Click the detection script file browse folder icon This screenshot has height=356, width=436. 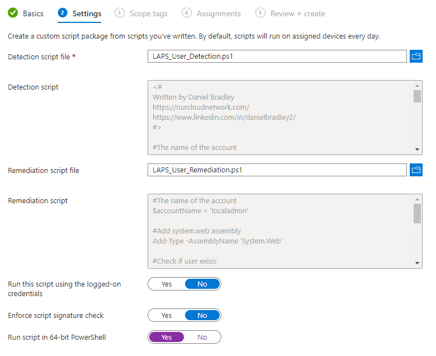[416, 56]
